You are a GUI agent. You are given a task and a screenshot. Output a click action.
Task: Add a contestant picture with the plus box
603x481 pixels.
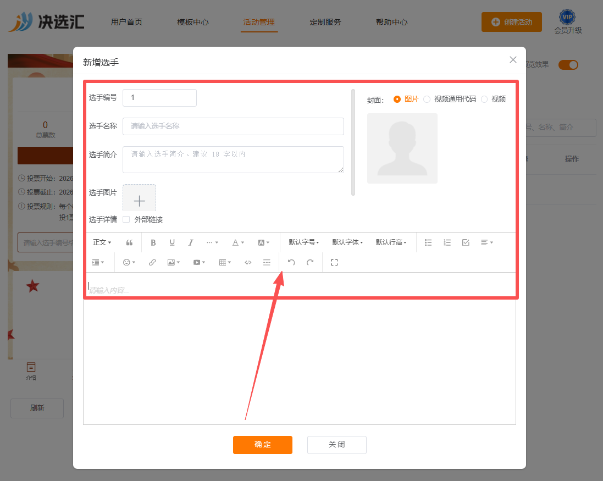[x=139, y=198]
